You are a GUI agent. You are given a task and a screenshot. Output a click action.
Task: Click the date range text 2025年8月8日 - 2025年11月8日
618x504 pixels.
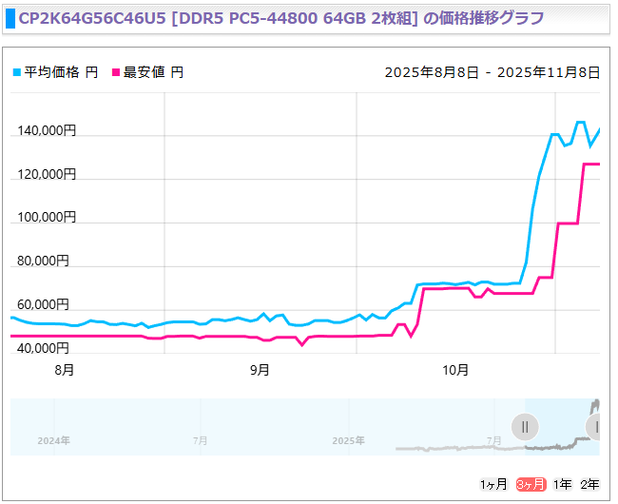pos(492,72)
